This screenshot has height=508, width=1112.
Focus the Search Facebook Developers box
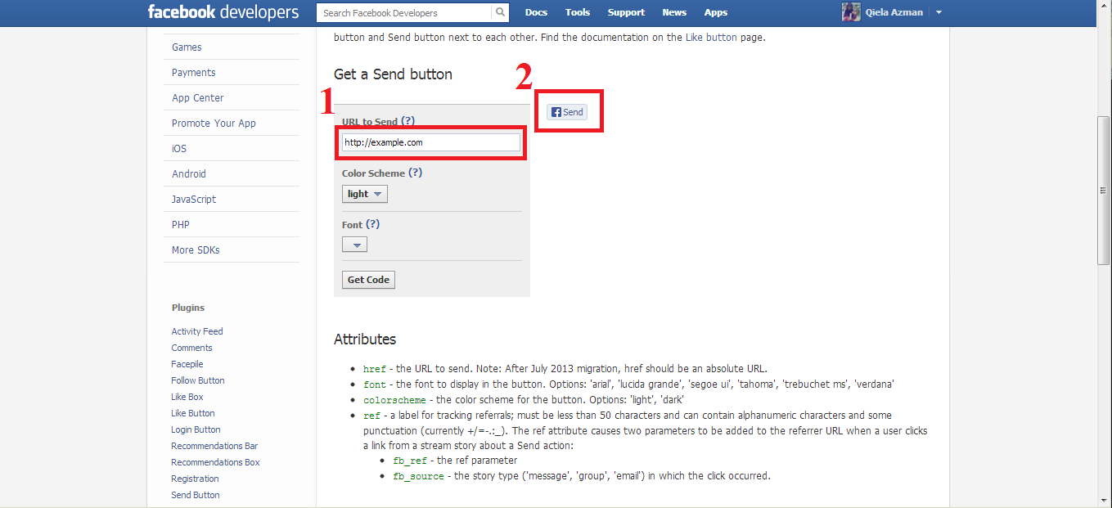404,12
